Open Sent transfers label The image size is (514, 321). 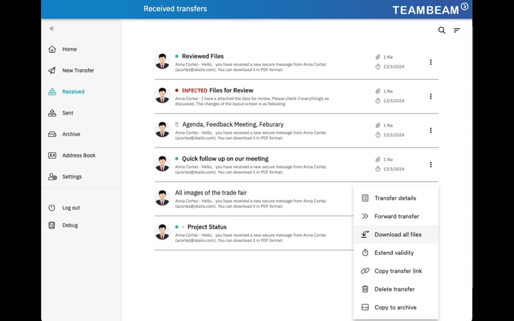click(x=68, y=113)
